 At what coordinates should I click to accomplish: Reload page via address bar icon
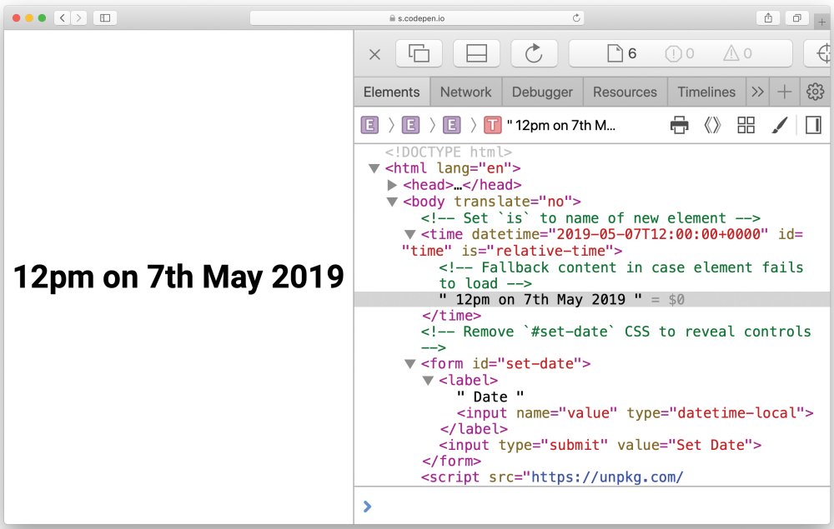pyautogui.click(x=576, y=18)
